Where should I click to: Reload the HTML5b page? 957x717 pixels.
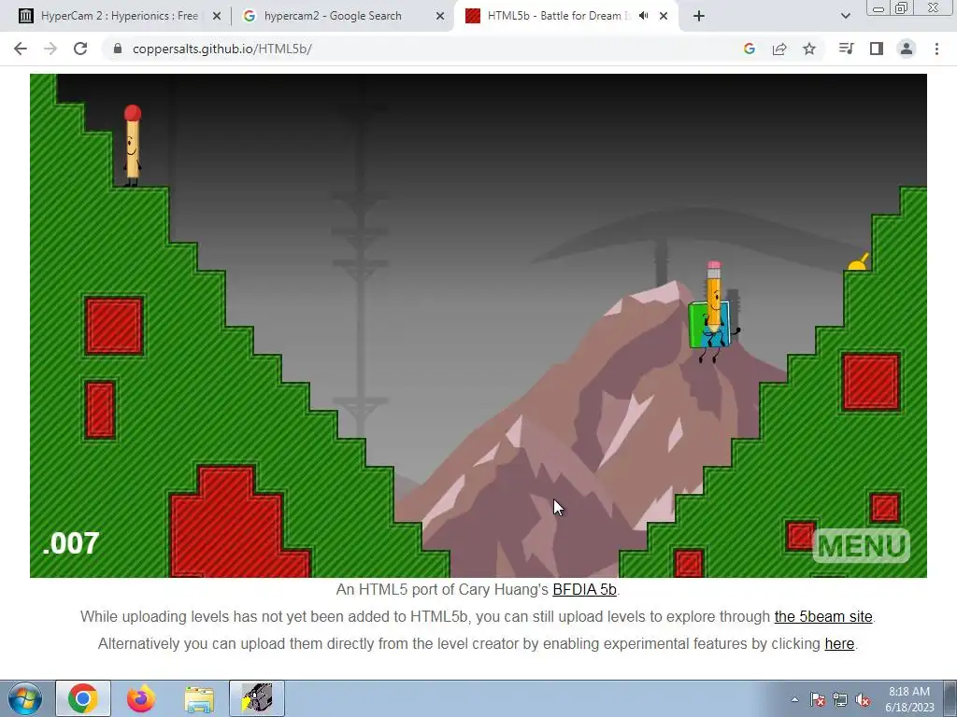tap(80, 49)
